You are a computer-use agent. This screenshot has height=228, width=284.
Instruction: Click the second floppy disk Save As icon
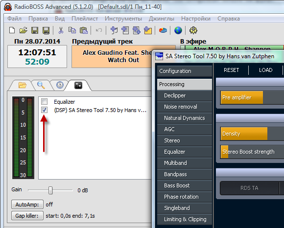coord(46,30)
